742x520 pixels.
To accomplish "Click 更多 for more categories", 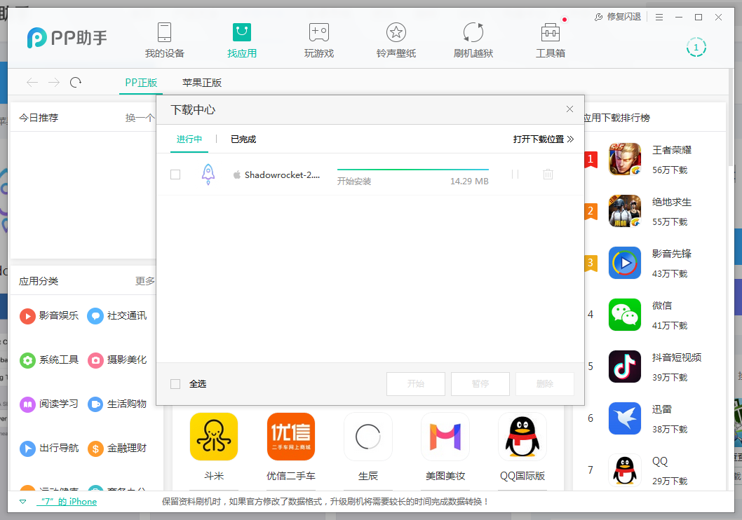I will click(x=144, y=281).
